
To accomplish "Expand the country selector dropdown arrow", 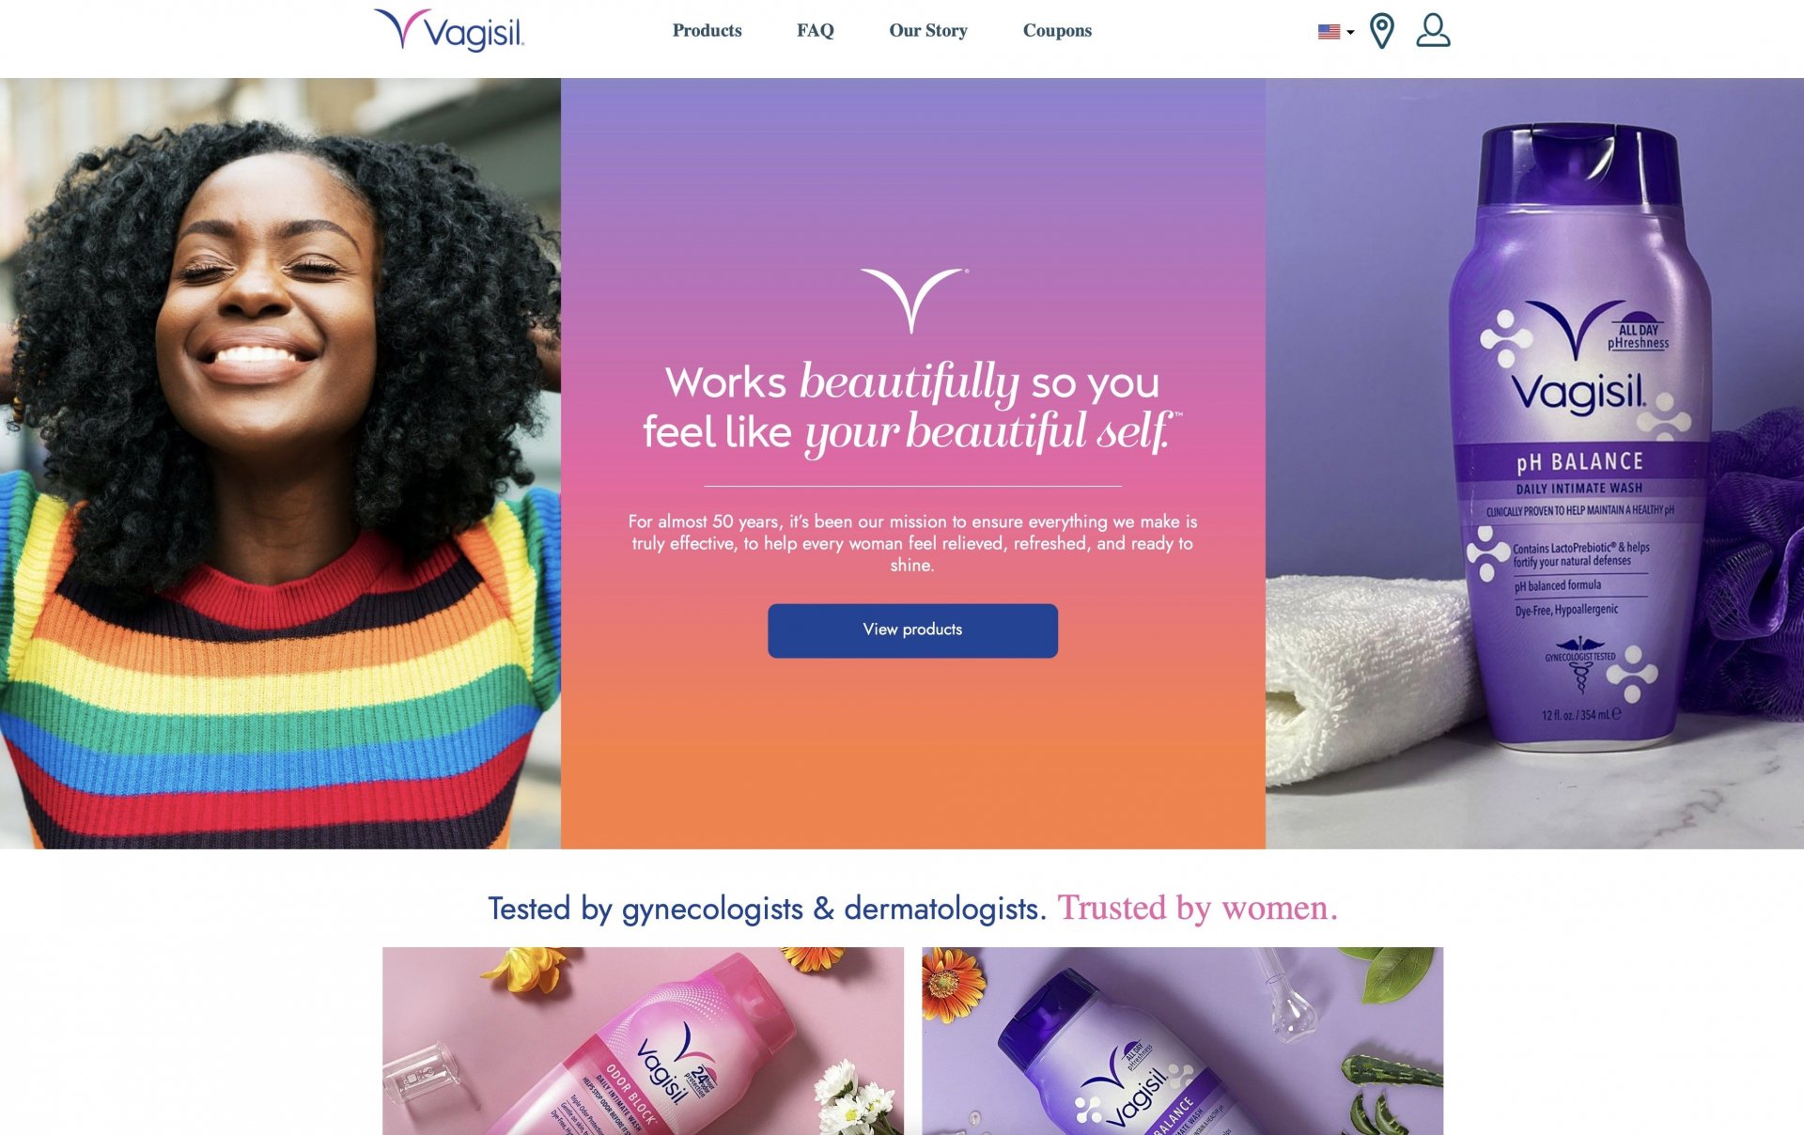I will click(1350, 33).
